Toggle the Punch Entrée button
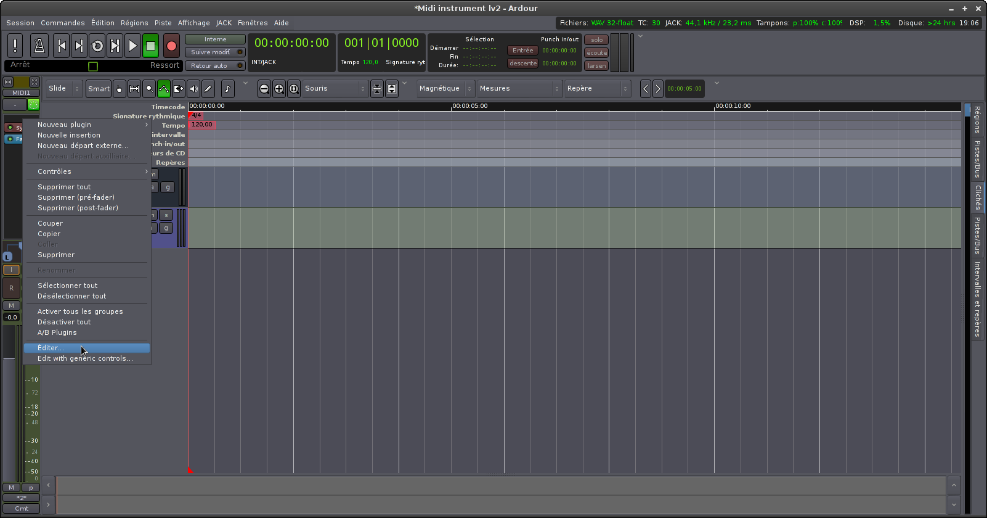The image size is (987, 518). (522, 51)
